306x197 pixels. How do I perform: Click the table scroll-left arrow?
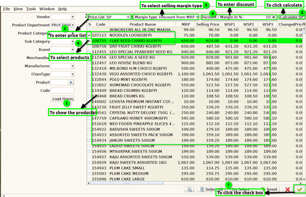click(x=89, y=183)
